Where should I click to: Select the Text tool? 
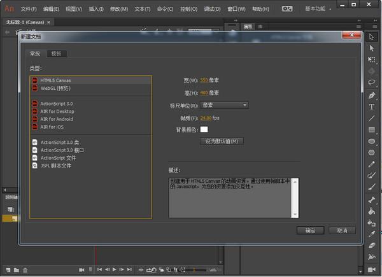371,107
